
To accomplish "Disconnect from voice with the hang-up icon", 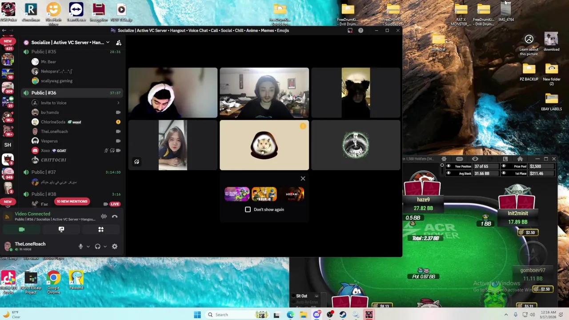I will 115,216.
